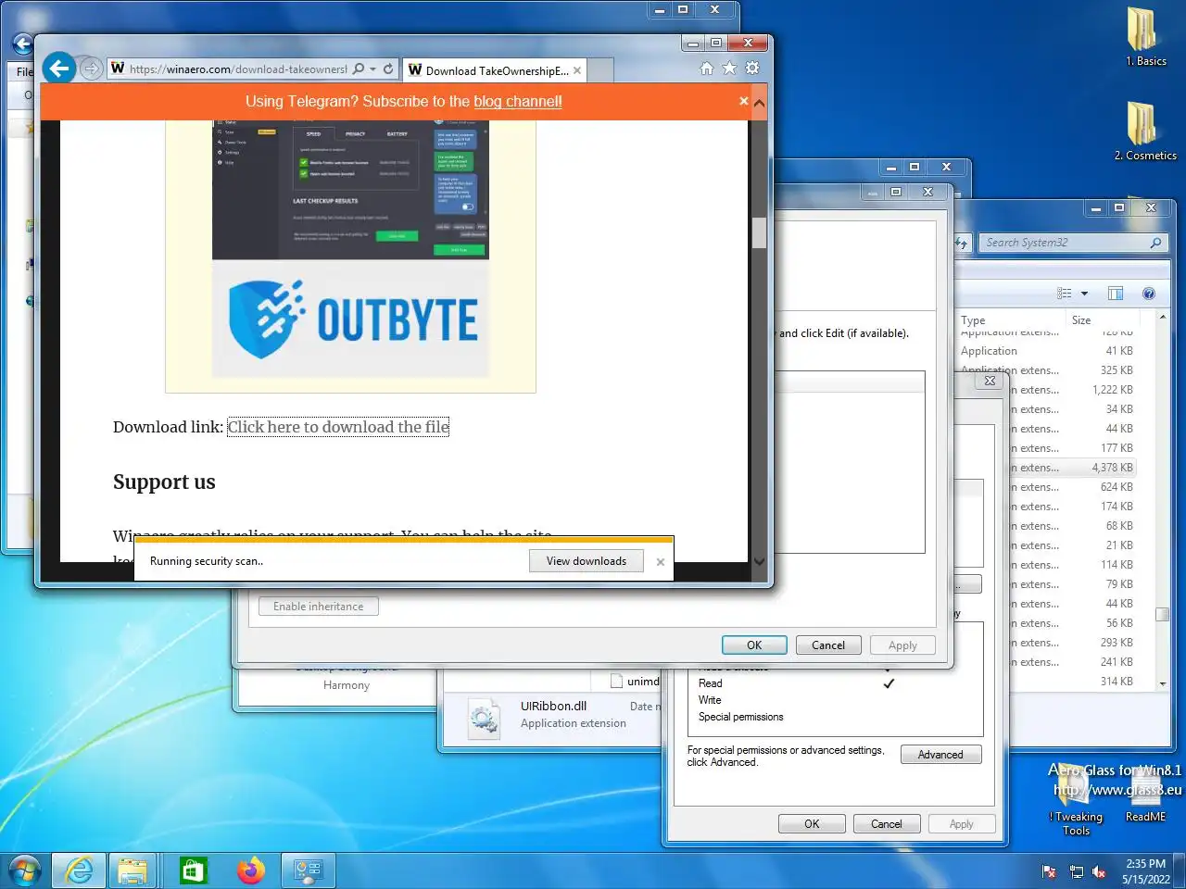Open the Action Center flag icon
This screenshot has height=889, width=1186.
click(1050, 871)
